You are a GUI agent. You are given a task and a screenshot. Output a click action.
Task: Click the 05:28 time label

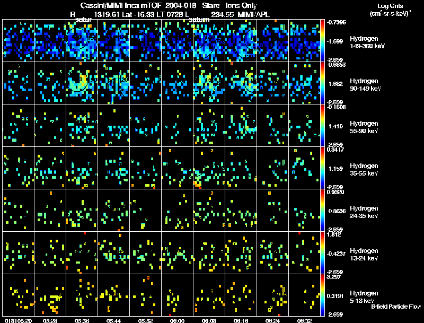click(50, 320)
